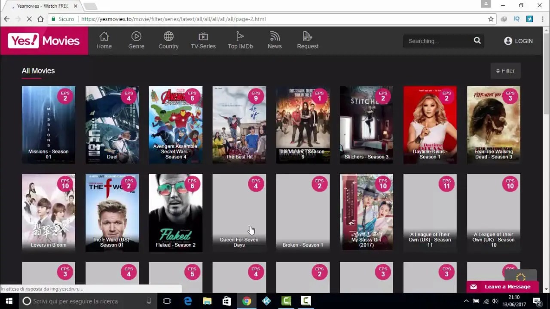The height and width of the screenshot is (309, 550).
Task: Open A League of Their Own Season 10
Action: [494, 212]
